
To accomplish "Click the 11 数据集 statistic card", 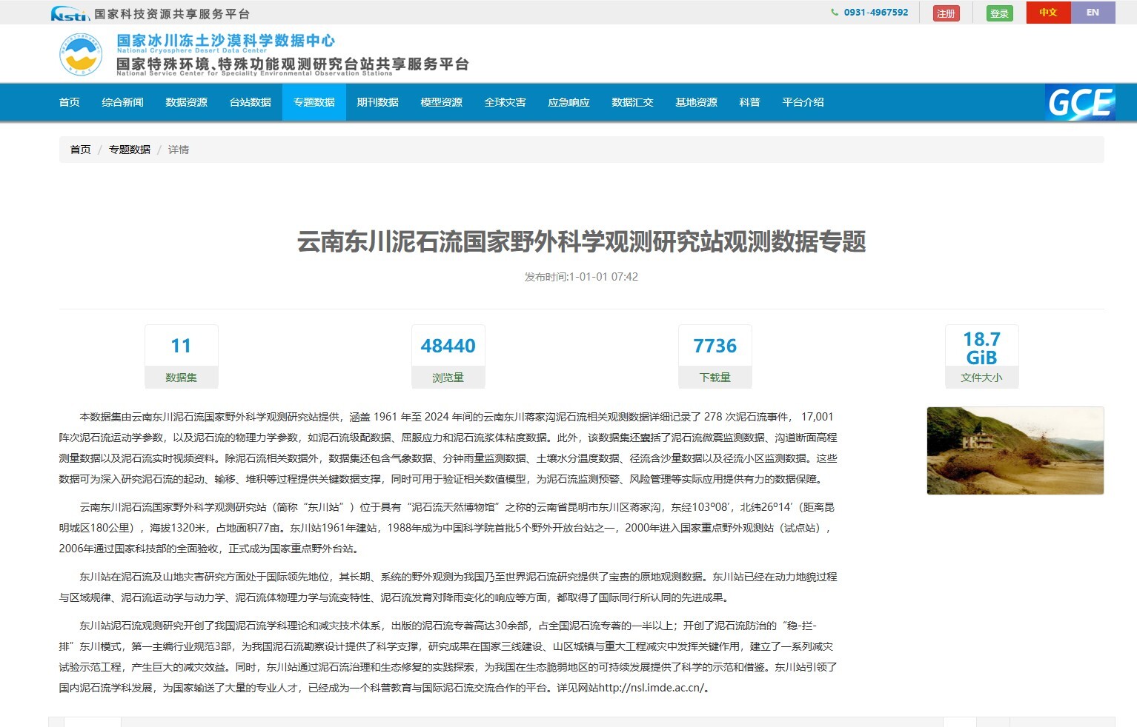I will 182,356.
